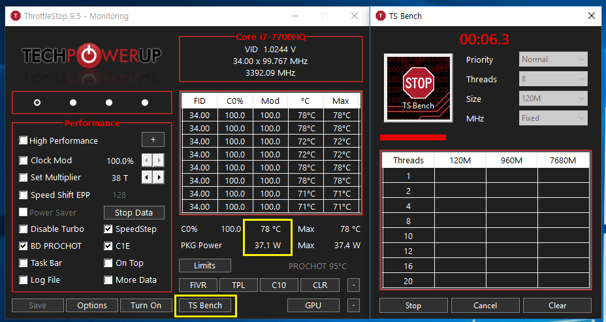Select the first profile radio button
The height and width of the screenshot is (322, 606).
click(37, 103)
